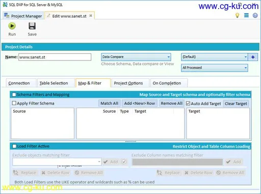Save the project with floppy icon
The width and height of the screenshot is (261, 194).
pyautogui.click(x=32, y=29)
